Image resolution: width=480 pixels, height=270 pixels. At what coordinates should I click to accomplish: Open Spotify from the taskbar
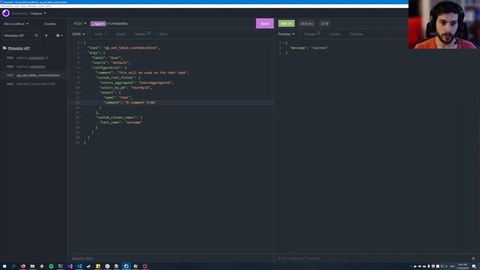point(51,266)
